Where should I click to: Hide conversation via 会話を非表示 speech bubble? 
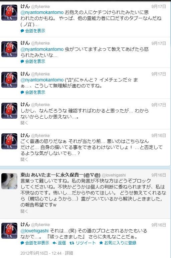tap(35, 243)
